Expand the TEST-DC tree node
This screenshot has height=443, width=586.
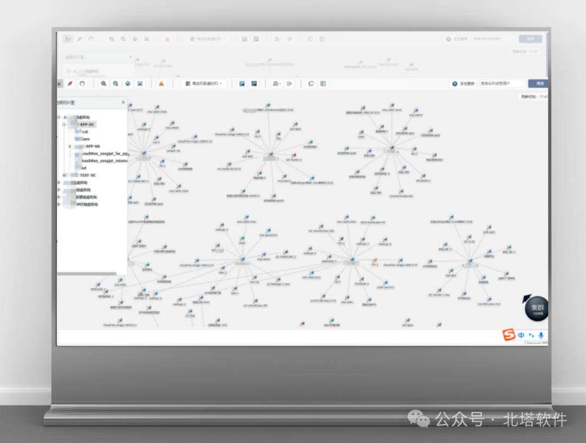pos(64,175)
